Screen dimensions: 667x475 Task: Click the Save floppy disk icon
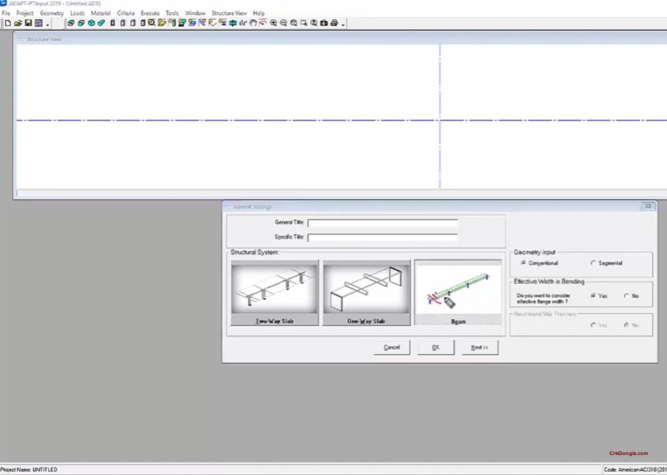pos(28,23)
